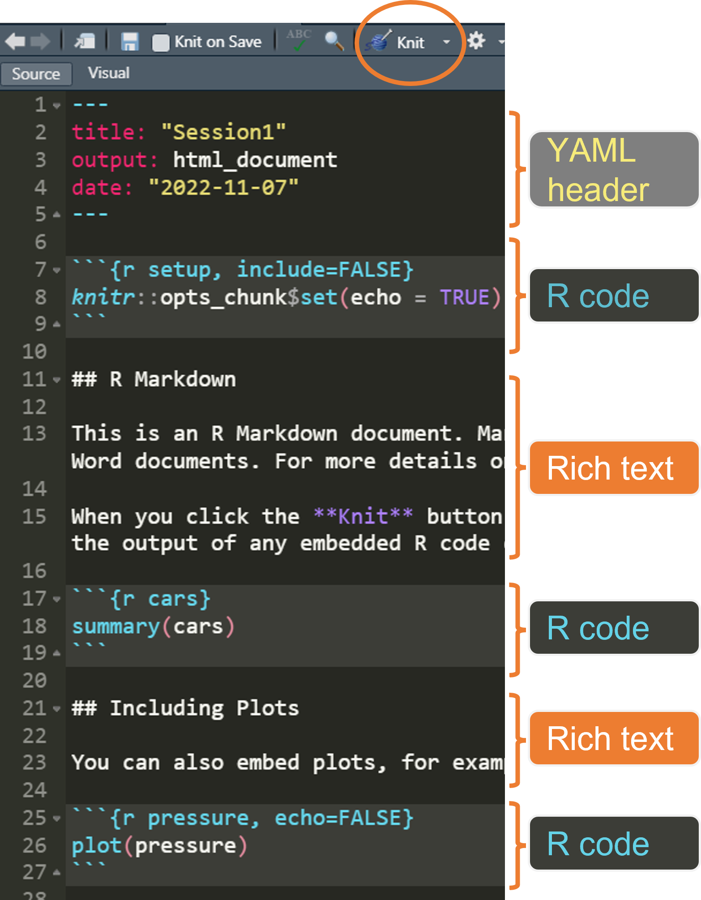
Task: Collapse the YAML header fold at line 1
Action: coord(57,106)
